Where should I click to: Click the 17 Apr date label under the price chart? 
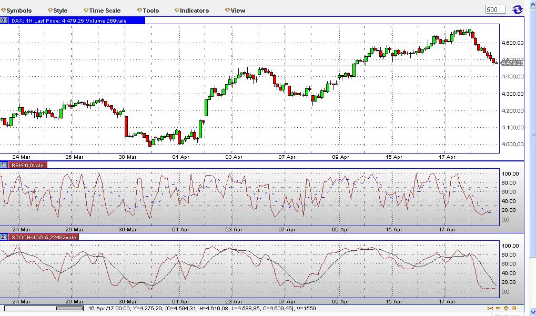coord(447,157)
